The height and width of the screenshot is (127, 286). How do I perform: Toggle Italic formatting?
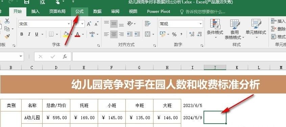(29, 34)
